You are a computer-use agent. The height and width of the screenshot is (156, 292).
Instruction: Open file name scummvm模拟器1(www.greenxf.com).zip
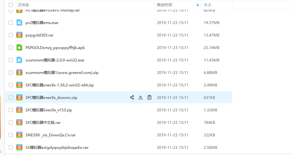tap(62, 73)
